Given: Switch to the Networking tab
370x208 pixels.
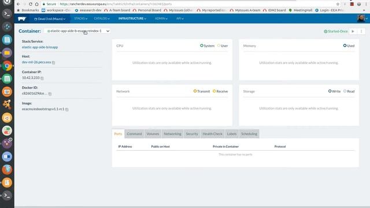Looking at the screenshot, I should coord(172,133).
